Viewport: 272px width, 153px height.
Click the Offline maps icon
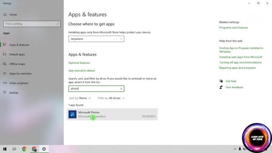click(x=5, y=64)
